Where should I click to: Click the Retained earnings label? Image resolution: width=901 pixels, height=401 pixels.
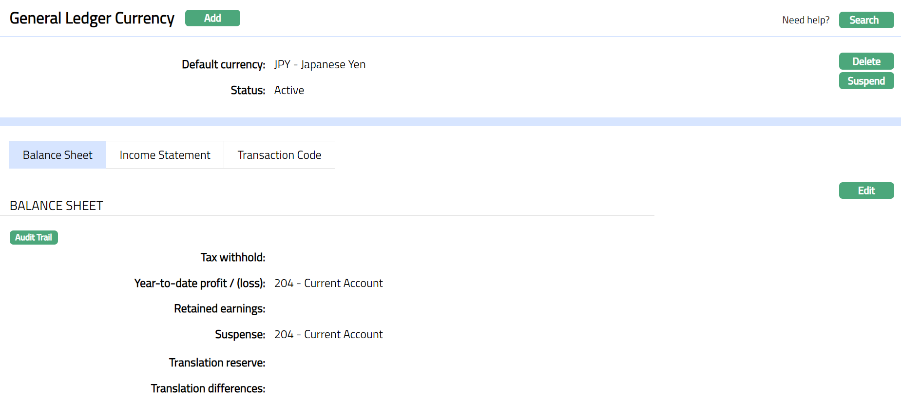tap(219, 308)
